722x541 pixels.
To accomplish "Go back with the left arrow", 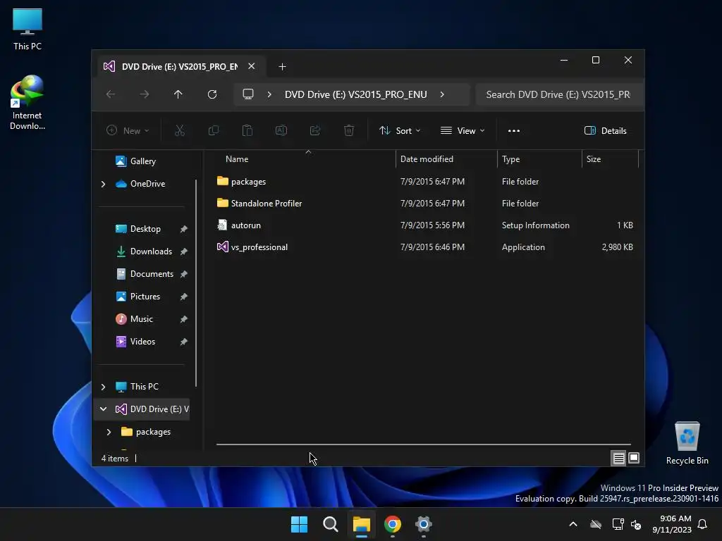I will coord(111,94).
